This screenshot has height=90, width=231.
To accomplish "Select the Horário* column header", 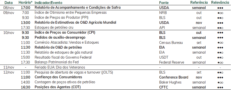I will tap(26, 3).
